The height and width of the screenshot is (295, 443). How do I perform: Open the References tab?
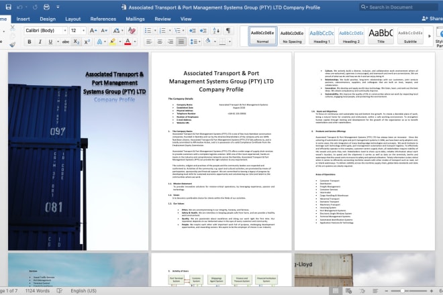103,19
